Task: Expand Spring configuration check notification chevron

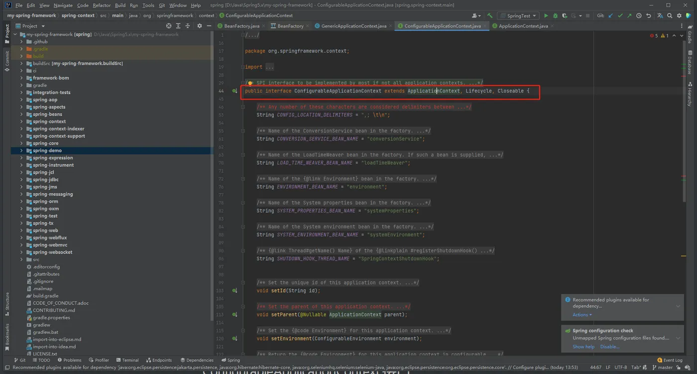Action: [678, 338]
